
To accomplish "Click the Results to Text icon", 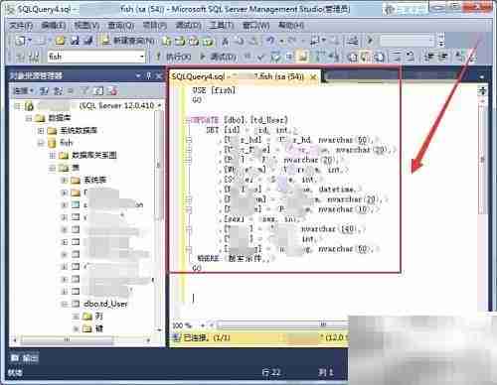I will (x=353, y=57).
